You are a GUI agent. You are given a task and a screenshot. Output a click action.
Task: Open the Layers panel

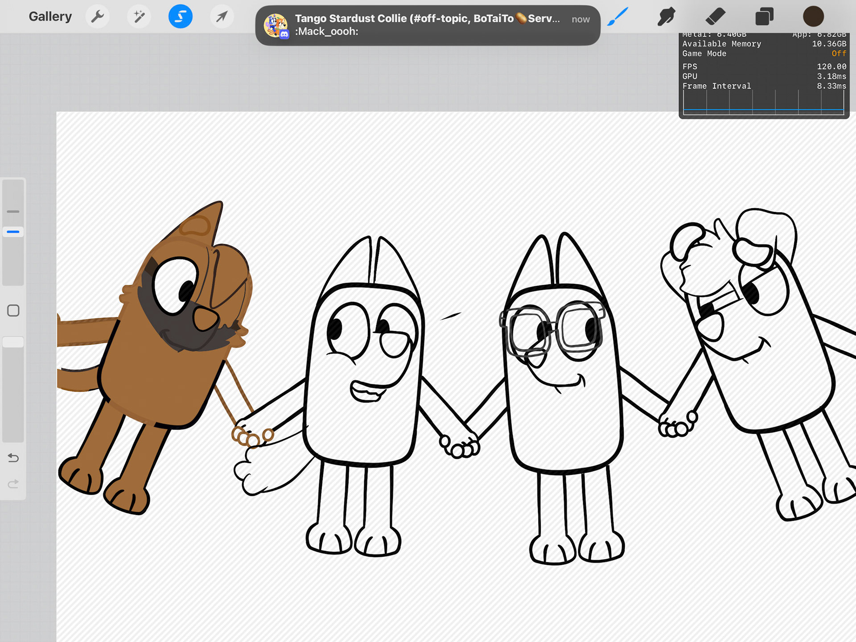tap(764, 17)
